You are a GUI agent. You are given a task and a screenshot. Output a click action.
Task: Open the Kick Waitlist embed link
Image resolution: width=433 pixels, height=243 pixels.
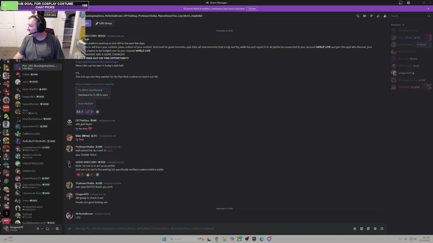[x=86, y=104]
